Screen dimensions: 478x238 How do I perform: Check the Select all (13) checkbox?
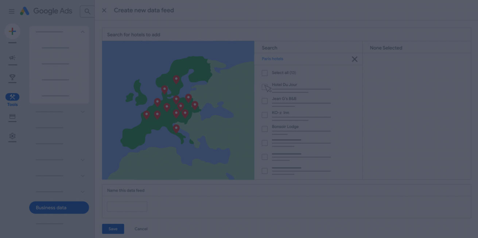click(265, 73)
